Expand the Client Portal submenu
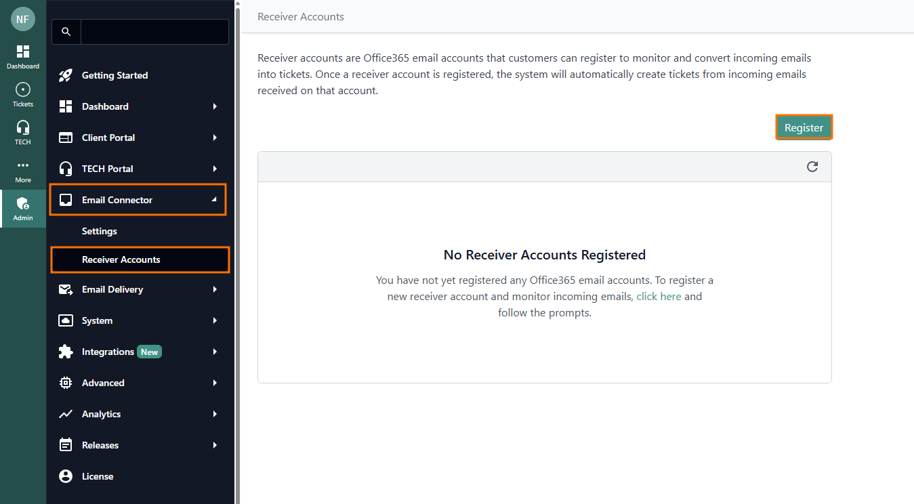Viewport: 914px width, 504px height. pos(215,138)
